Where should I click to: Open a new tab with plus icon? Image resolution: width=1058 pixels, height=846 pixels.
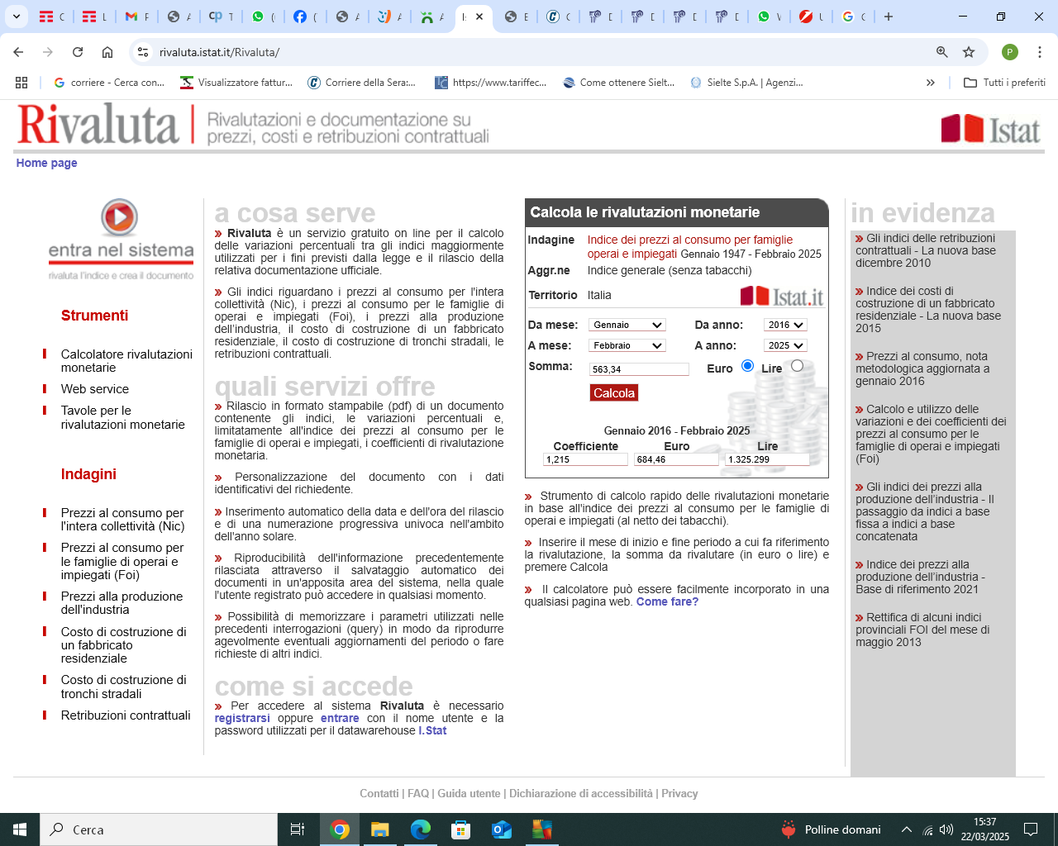889,17
